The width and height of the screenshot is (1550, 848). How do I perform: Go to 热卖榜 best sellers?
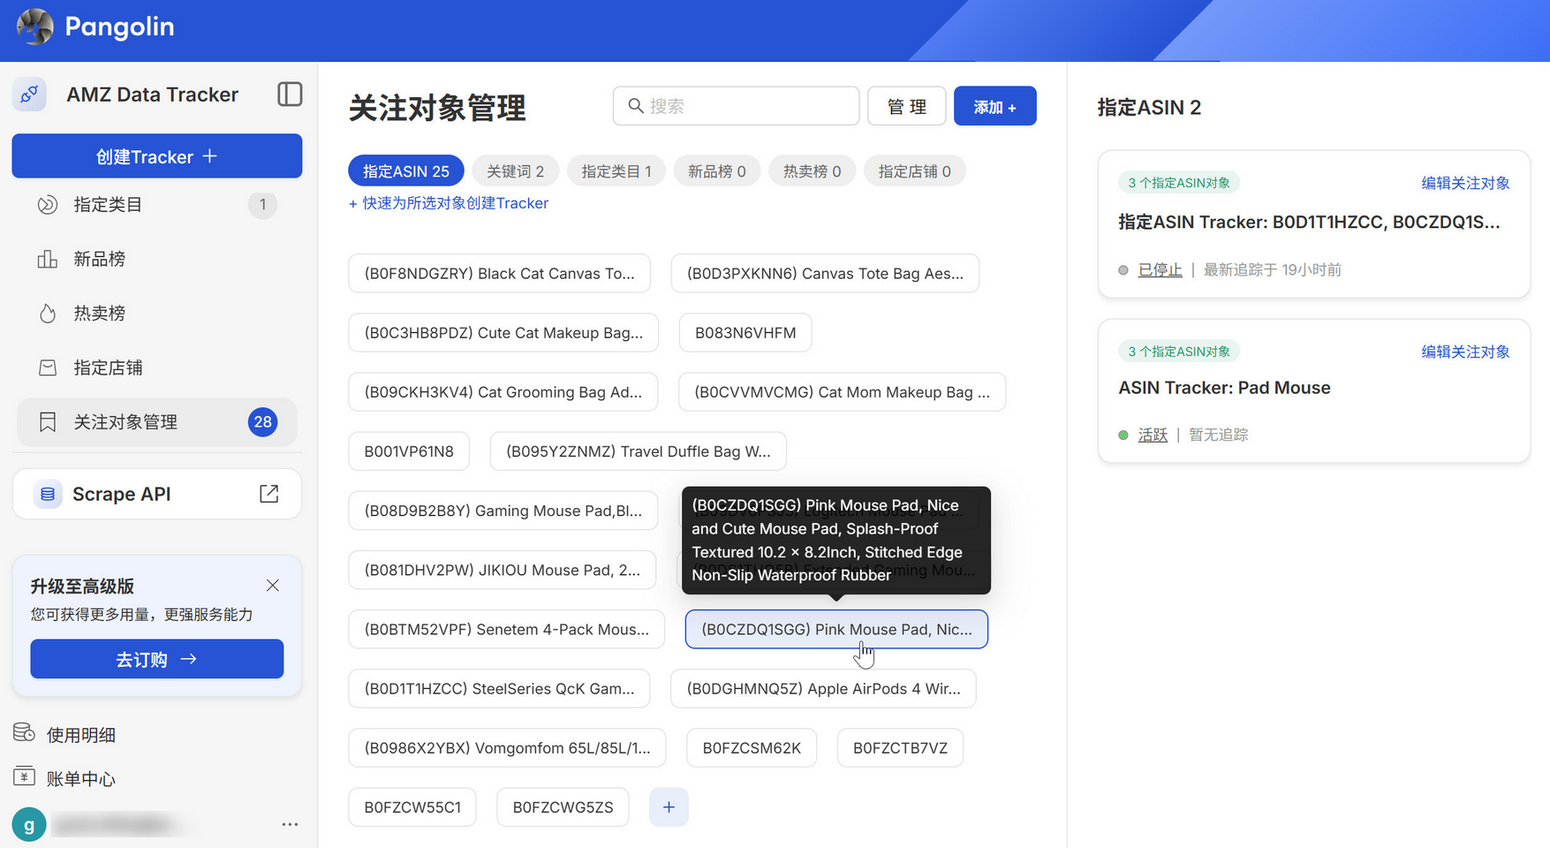pyautogui.click(x=99, y=314)
